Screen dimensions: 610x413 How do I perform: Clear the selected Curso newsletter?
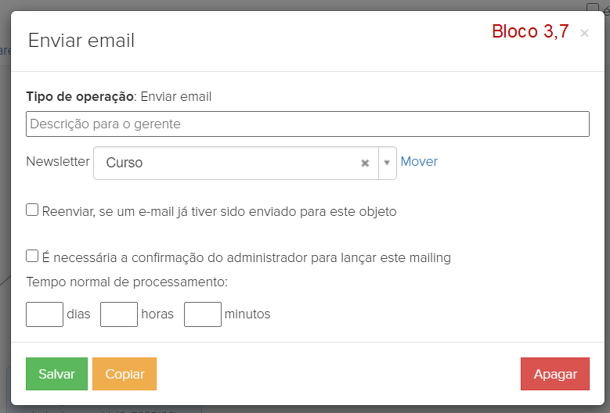click(365, 163)
